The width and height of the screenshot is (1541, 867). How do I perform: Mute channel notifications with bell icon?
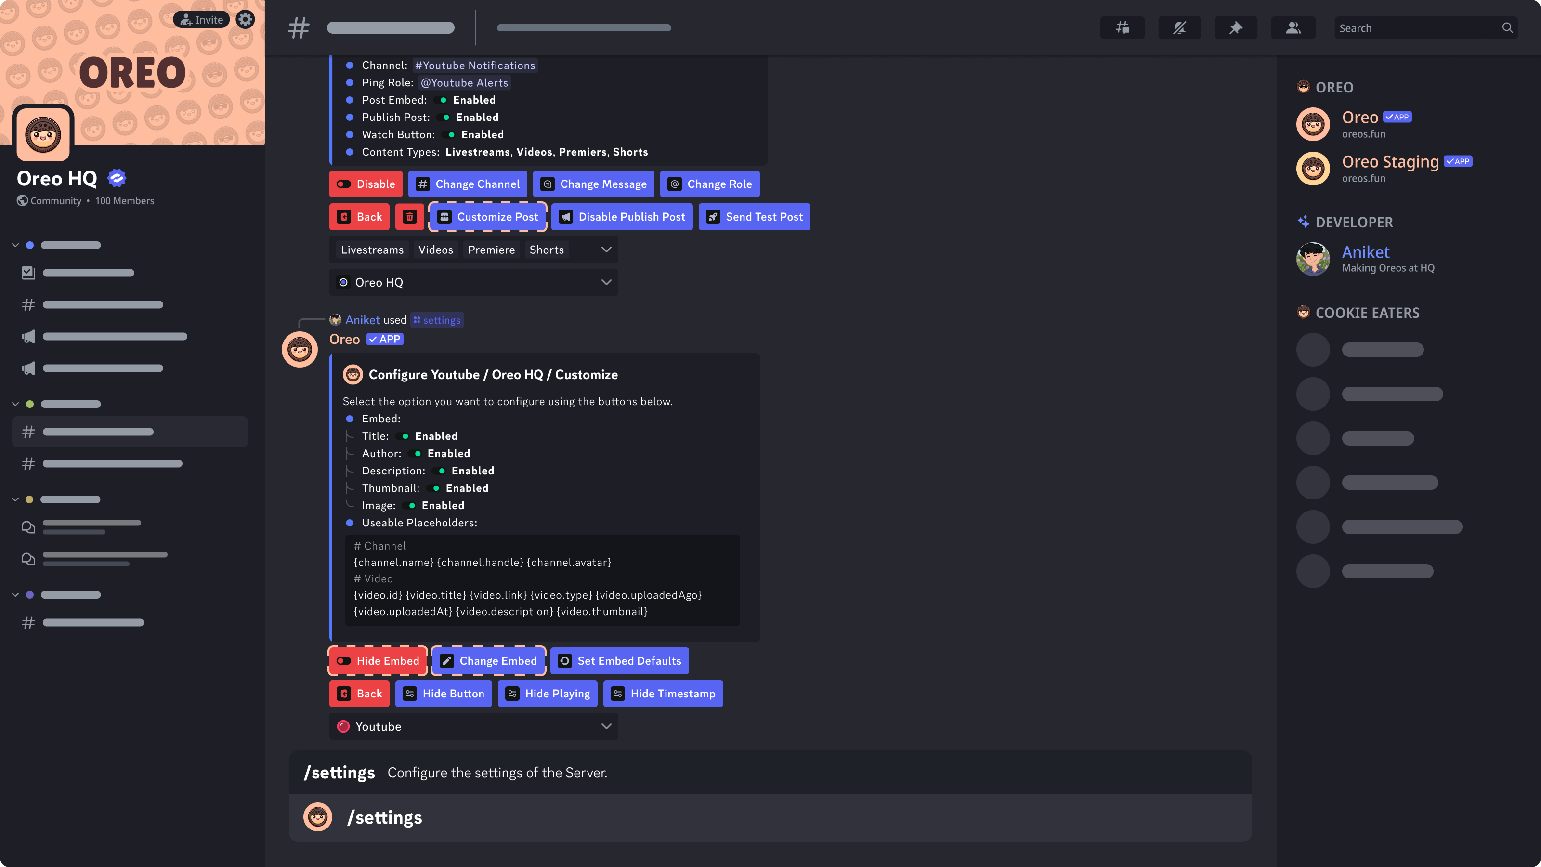tap(1179, 27)
